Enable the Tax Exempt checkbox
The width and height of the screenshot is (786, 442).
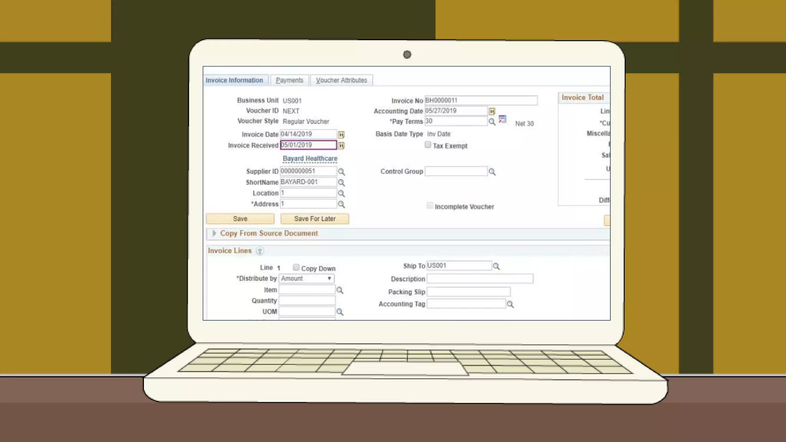[x=428, y=145]
